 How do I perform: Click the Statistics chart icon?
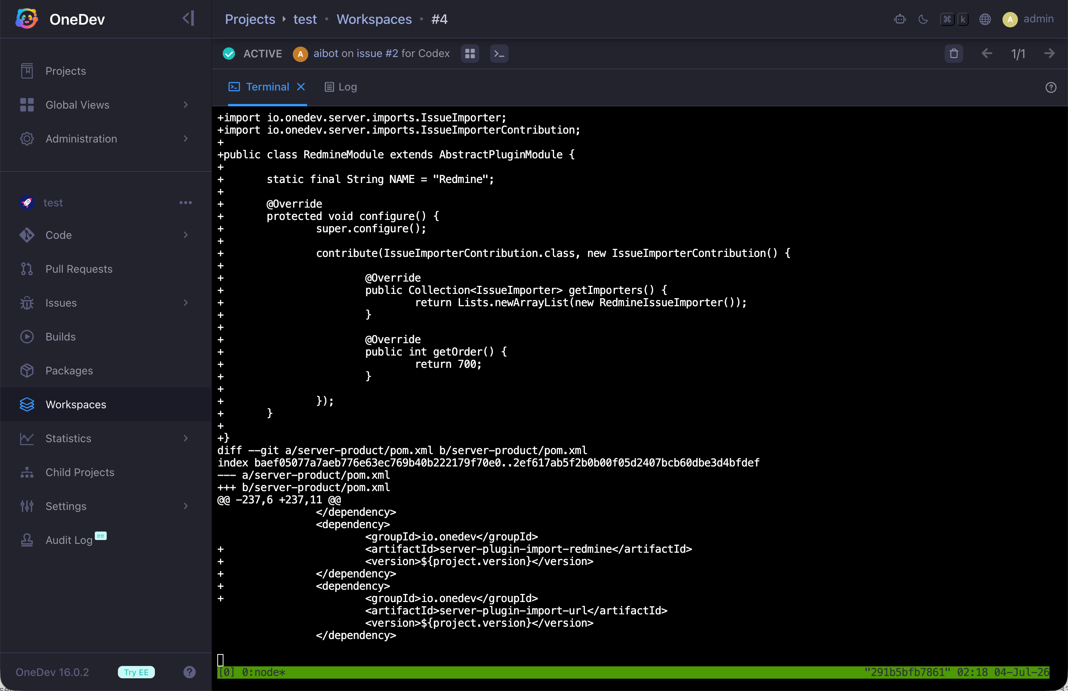coord(27,438)
